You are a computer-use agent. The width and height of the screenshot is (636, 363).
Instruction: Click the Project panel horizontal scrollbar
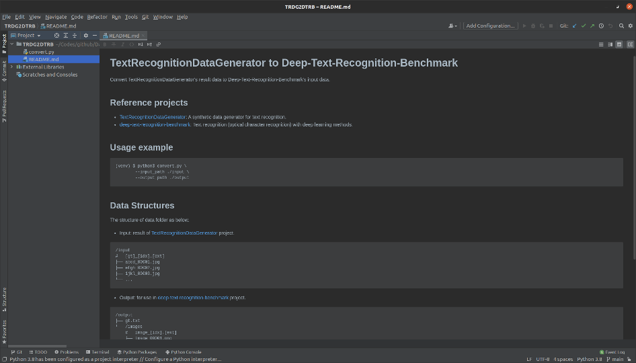point(38,346)
